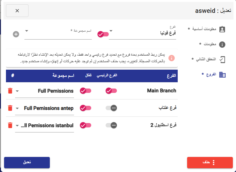The image size is (236, 172).
Task: Click the التحقق الثنائي verification icon
Action: pyautogui.click(x=222, y=60)
